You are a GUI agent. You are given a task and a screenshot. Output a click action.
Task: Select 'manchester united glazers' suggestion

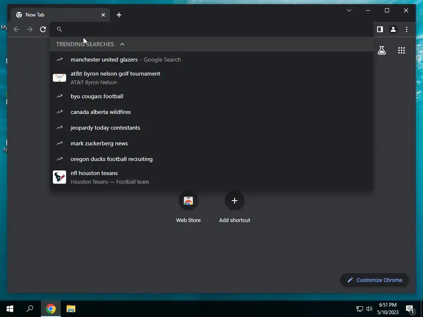[x=211, y=59]
